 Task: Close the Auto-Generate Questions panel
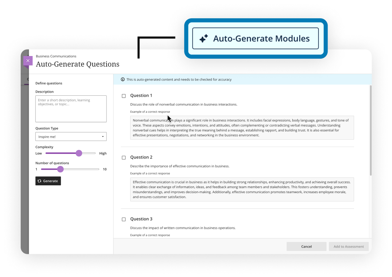[28, 61]
